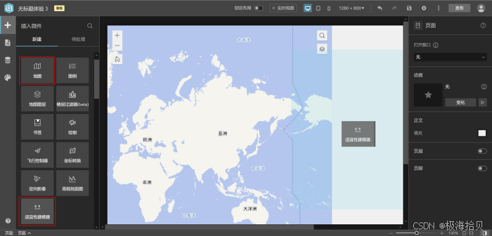Image resolution: width=492 pixels, height=236 pixels.
Task: Open the Pages panel in sidebar
Action: click(x=8, y=42)
